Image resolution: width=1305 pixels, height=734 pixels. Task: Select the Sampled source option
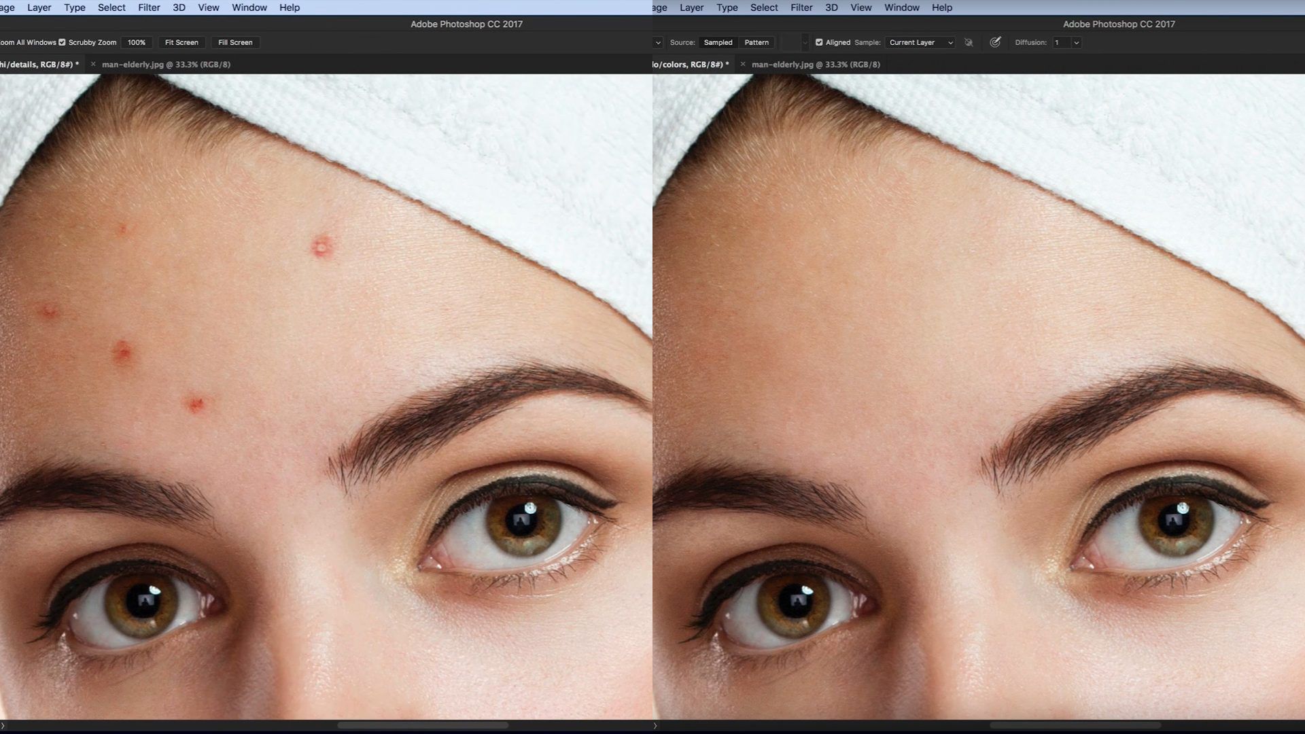pyautogui.click(x=718, y=42)
